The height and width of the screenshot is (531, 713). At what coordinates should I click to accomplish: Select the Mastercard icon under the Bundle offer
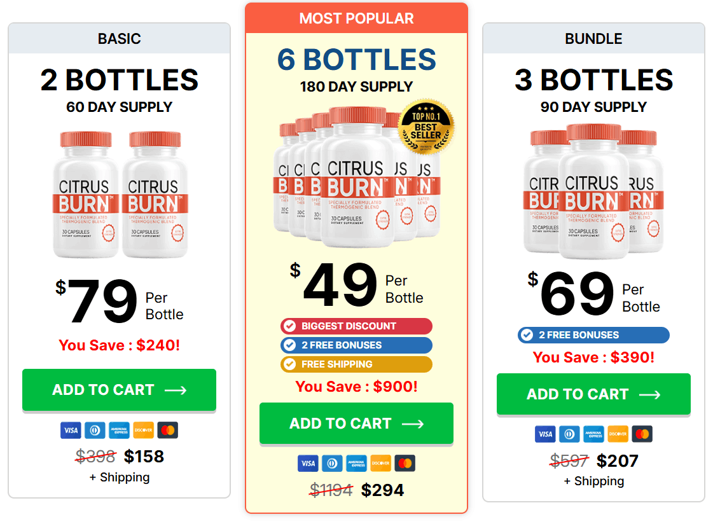[642, 434]
